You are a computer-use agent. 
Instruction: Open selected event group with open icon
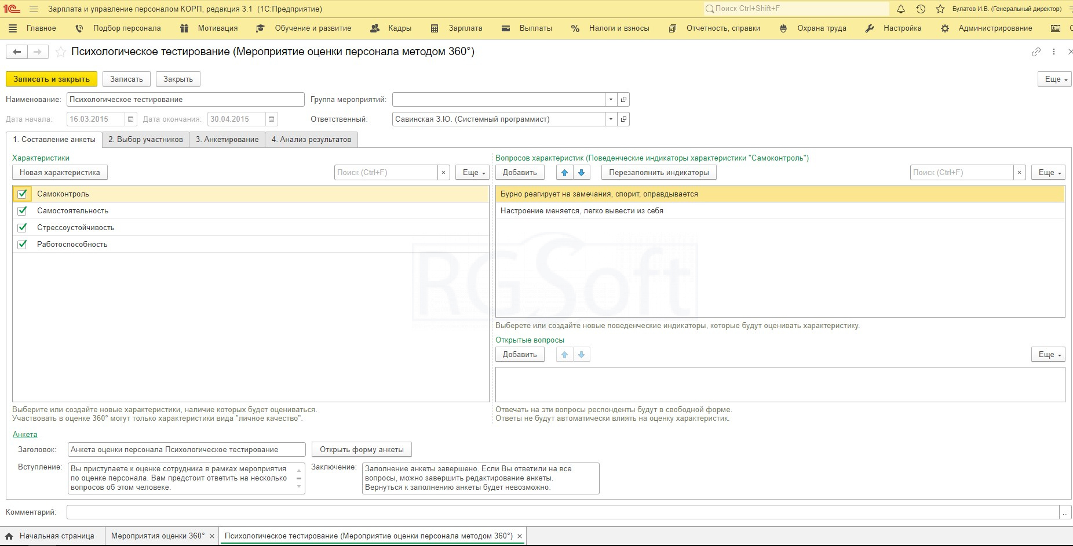click(623, 100)
